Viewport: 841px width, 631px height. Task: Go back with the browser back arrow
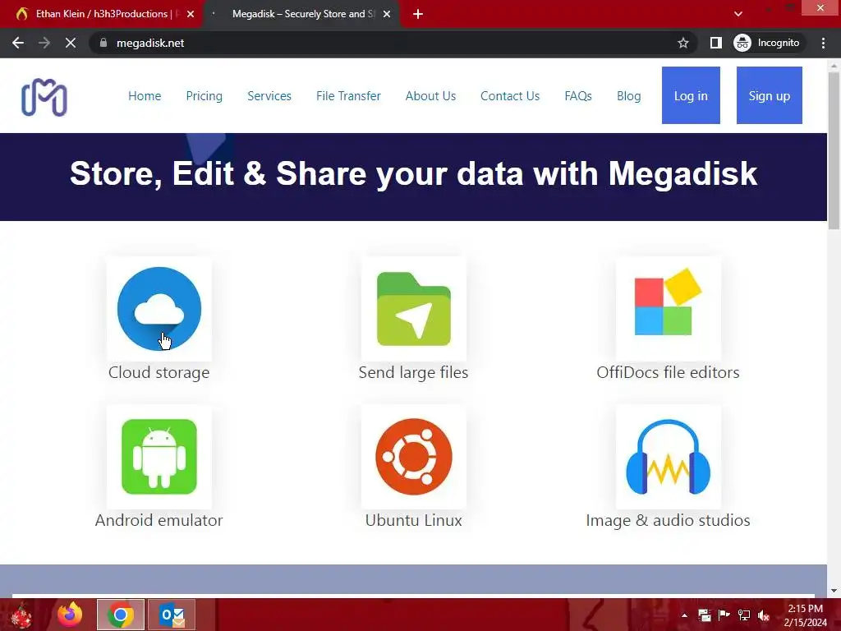(x=18, y=43)
